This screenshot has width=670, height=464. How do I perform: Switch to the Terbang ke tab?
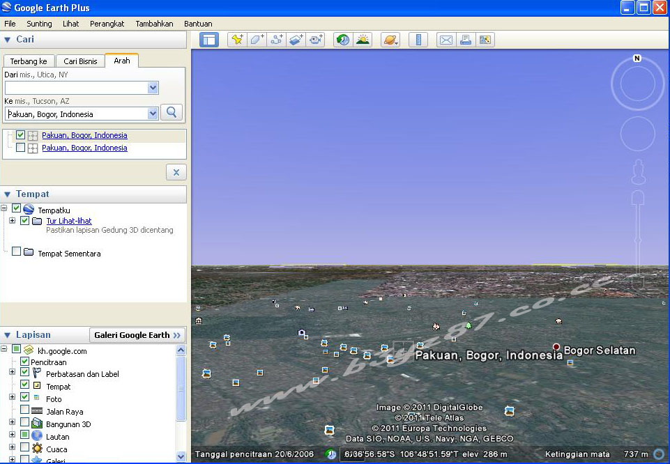[29, 61]
